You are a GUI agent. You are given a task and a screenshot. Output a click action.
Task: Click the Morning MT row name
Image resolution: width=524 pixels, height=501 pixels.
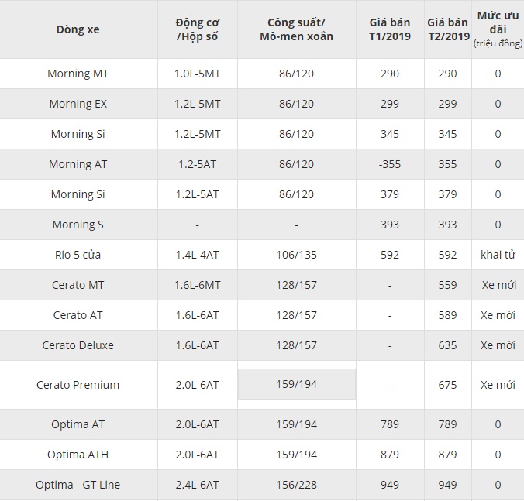78,74
